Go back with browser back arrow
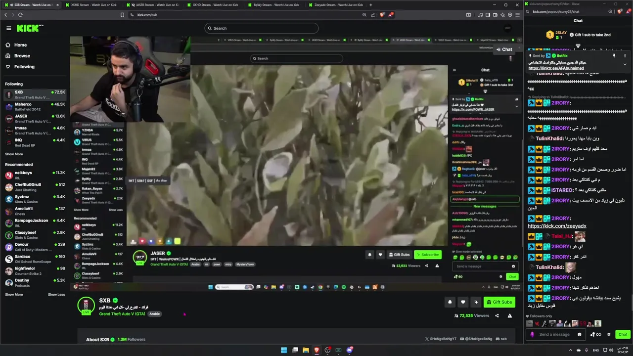This screenshot has height=356, width=633. (6, 15)
